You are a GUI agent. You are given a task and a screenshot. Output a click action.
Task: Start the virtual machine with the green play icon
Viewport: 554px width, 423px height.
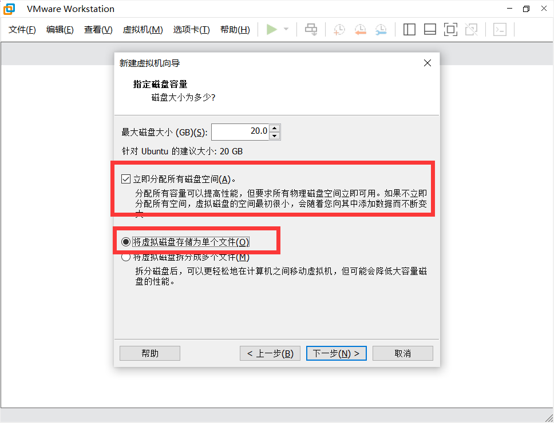(271, 29)
